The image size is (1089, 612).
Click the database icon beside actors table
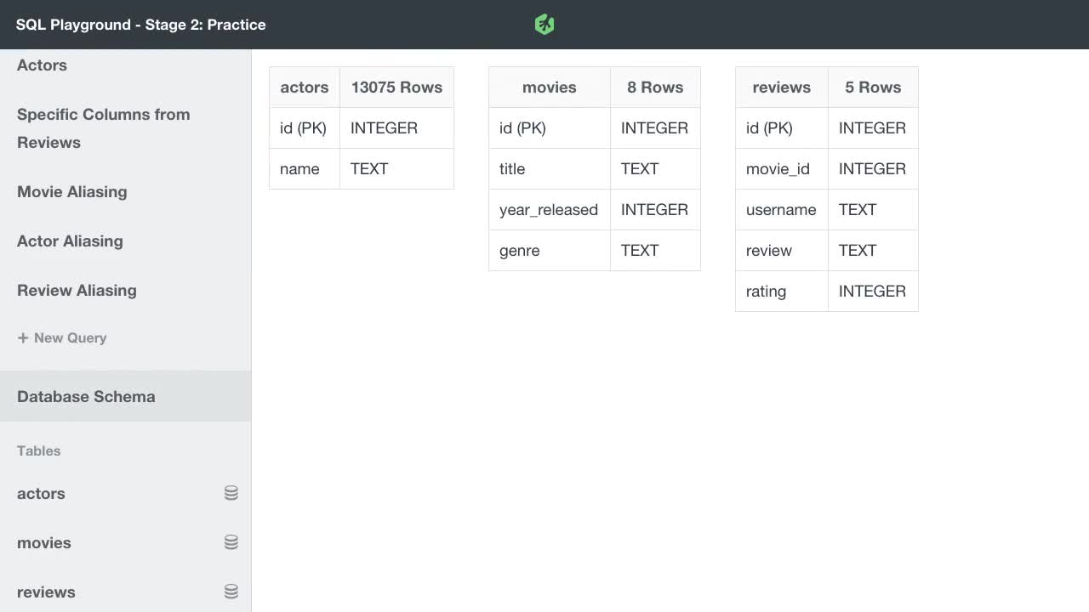coord(231,493)
